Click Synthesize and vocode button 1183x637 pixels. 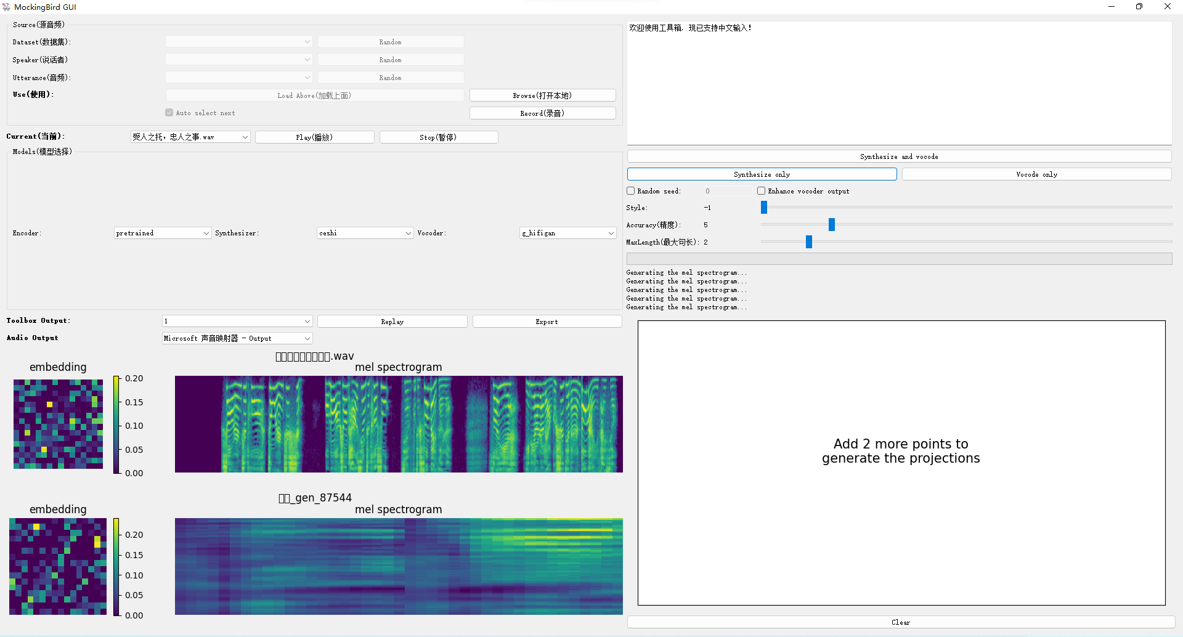[899, 156]
